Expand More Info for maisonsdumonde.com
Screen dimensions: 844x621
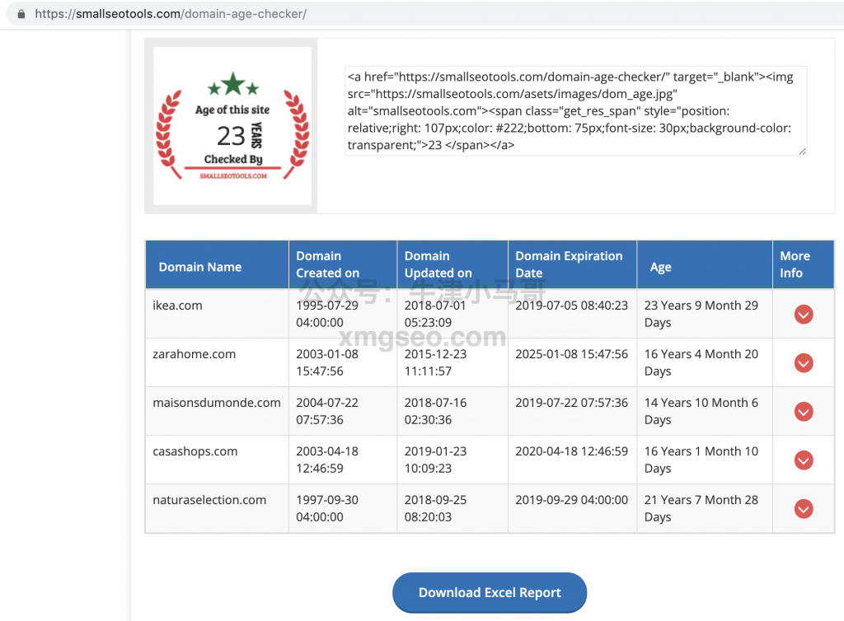pyautogui.click(x=804, y=412)
